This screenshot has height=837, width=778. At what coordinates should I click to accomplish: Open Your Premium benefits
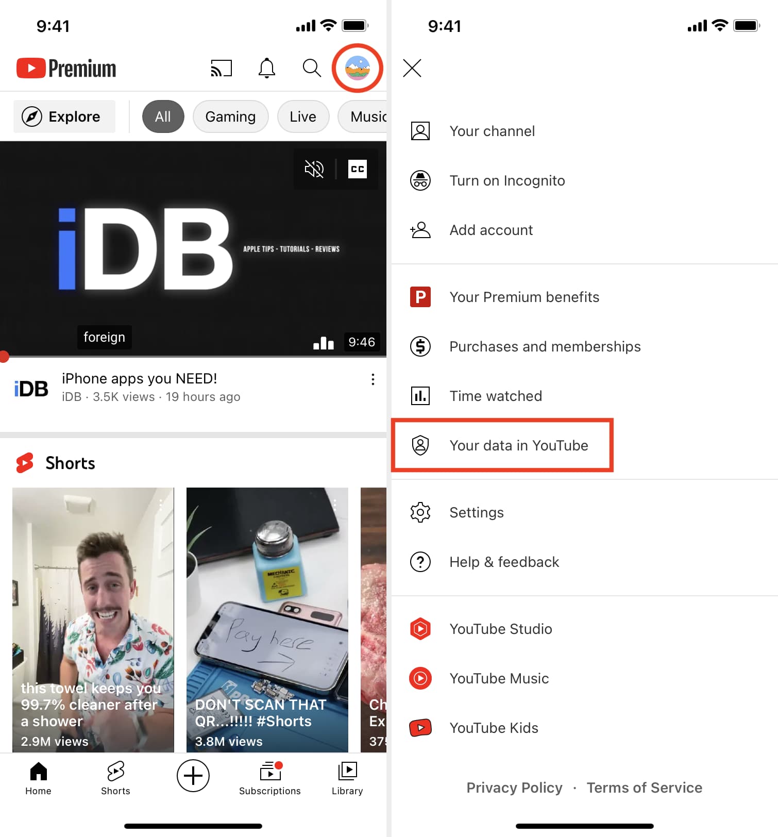pyautogui.click(x=585, y=297)
